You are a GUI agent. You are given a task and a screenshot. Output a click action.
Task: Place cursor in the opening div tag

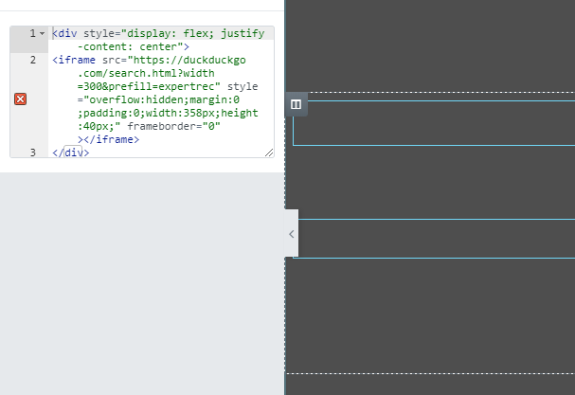tap(66, 33)
